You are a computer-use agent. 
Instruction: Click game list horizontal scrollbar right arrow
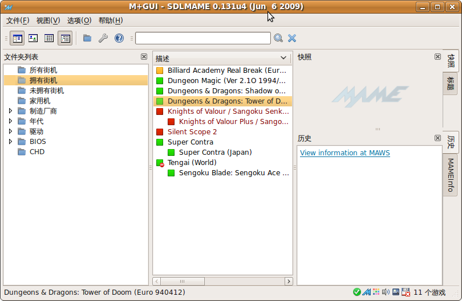tap(289, 281)
